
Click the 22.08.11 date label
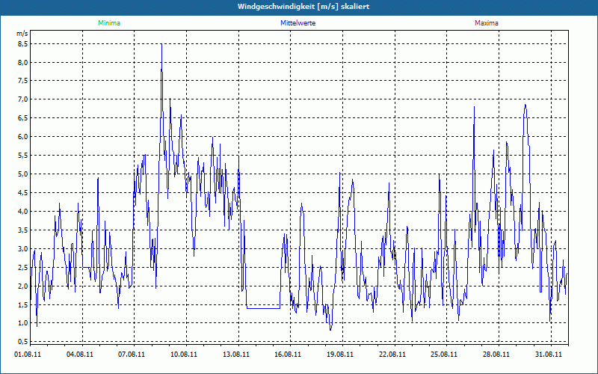[392, 354]
